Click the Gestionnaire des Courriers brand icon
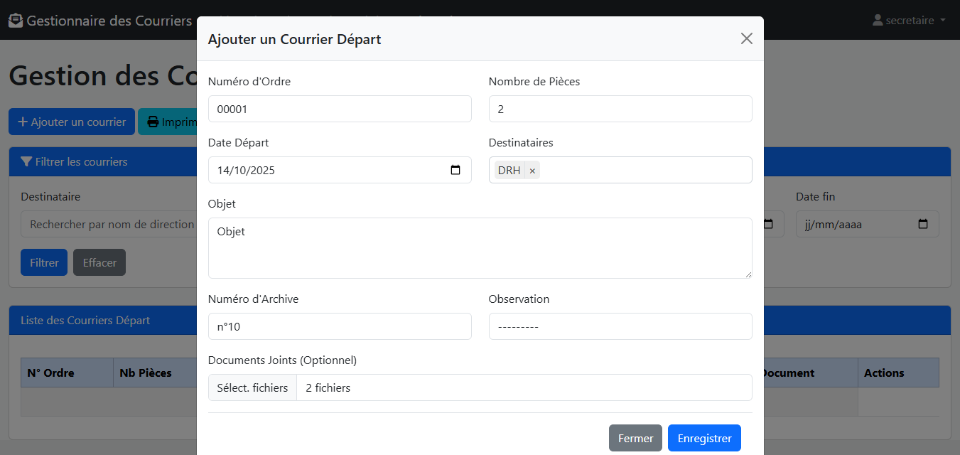This screenshot has width=960, height=455. pyautogui.click(x=16, y=20)
